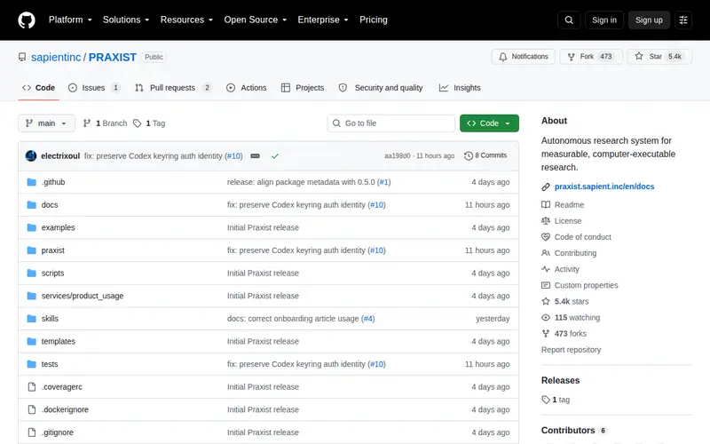
Task: Open the branch icon next to 1 Branch
Action: click(x=87, y=123)
